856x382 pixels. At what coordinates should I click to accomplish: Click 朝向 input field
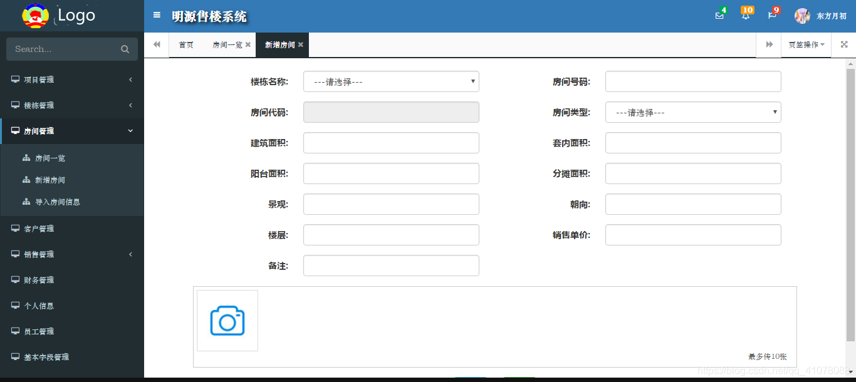point(693,204)
